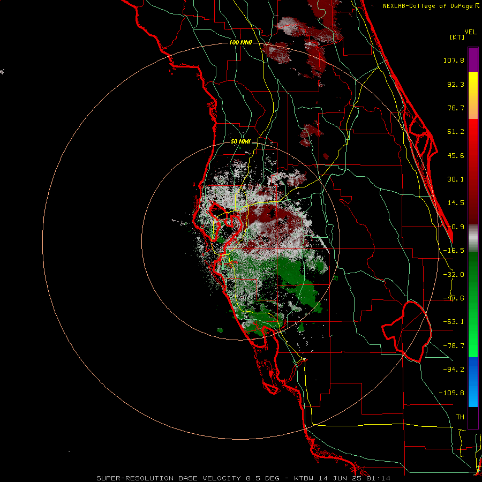Image resolution: width=482 pixels, height=482 pixels.
Task: Select the 30.1 scale value
Action: tap(456, 179)
